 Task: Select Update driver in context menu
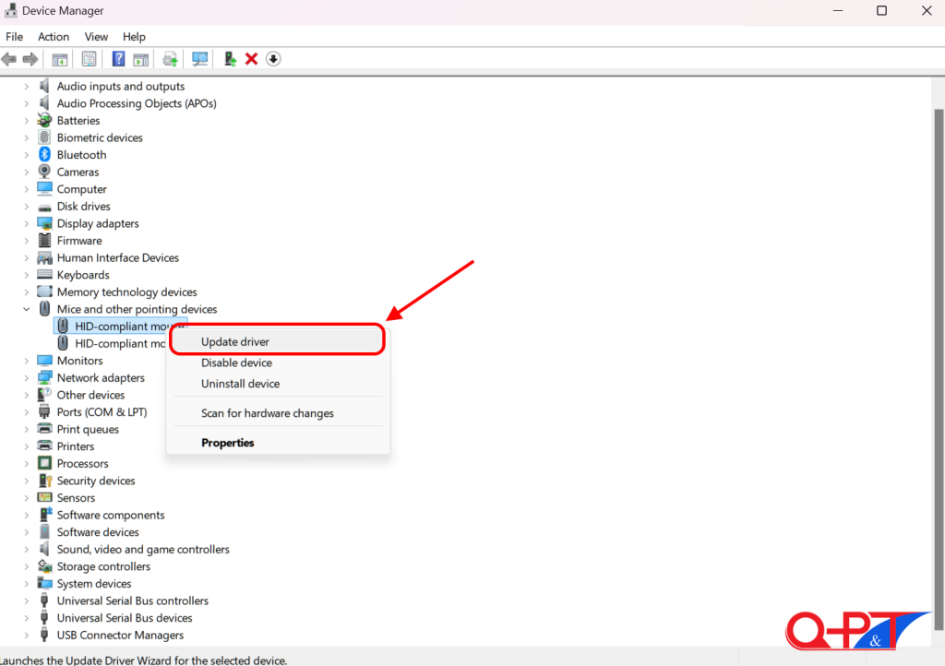[x=235, y=341]
